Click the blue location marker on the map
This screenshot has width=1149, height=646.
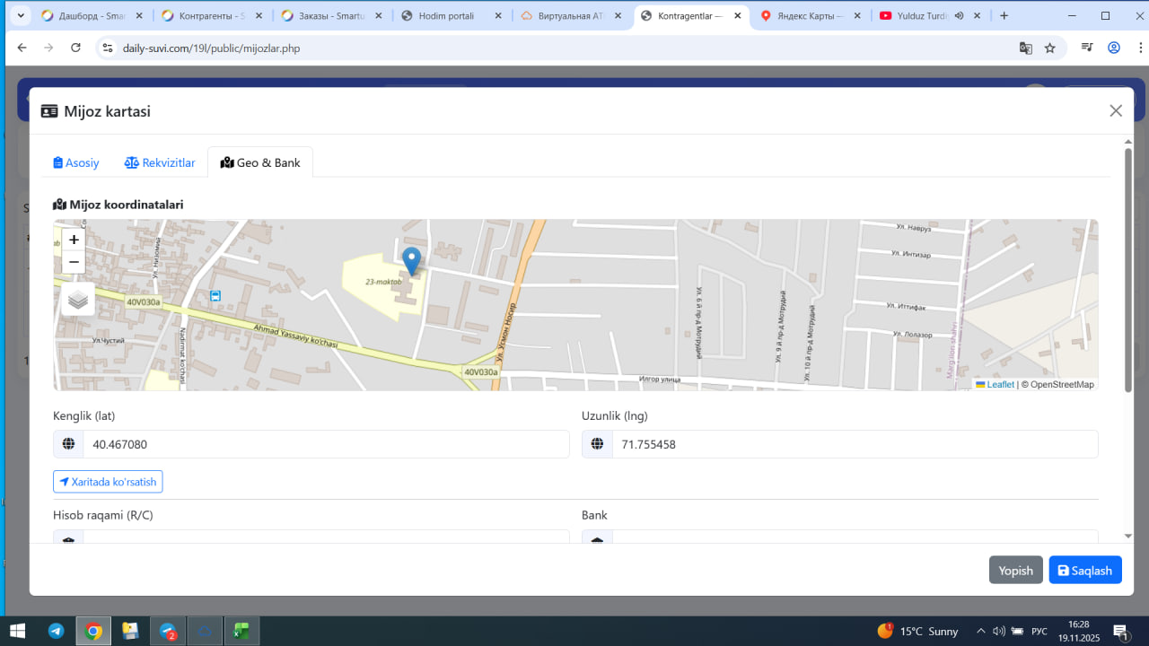[411, 262]
